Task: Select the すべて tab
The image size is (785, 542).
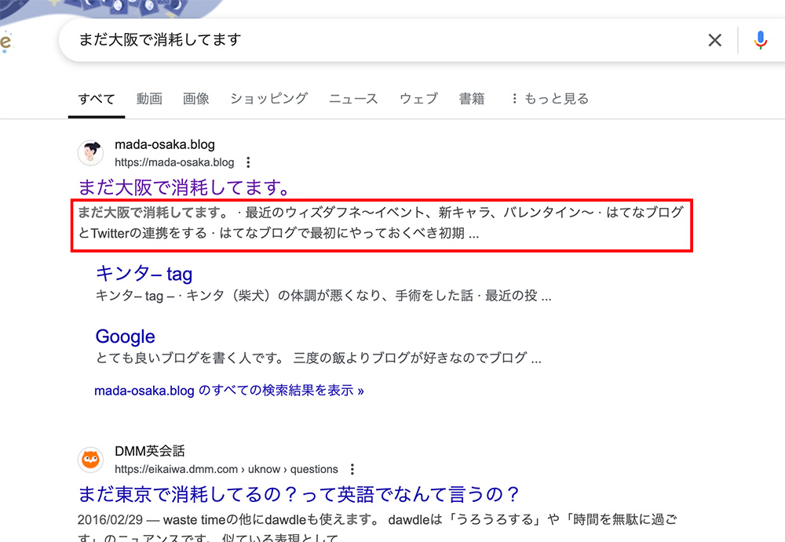Action: [96, 99]
